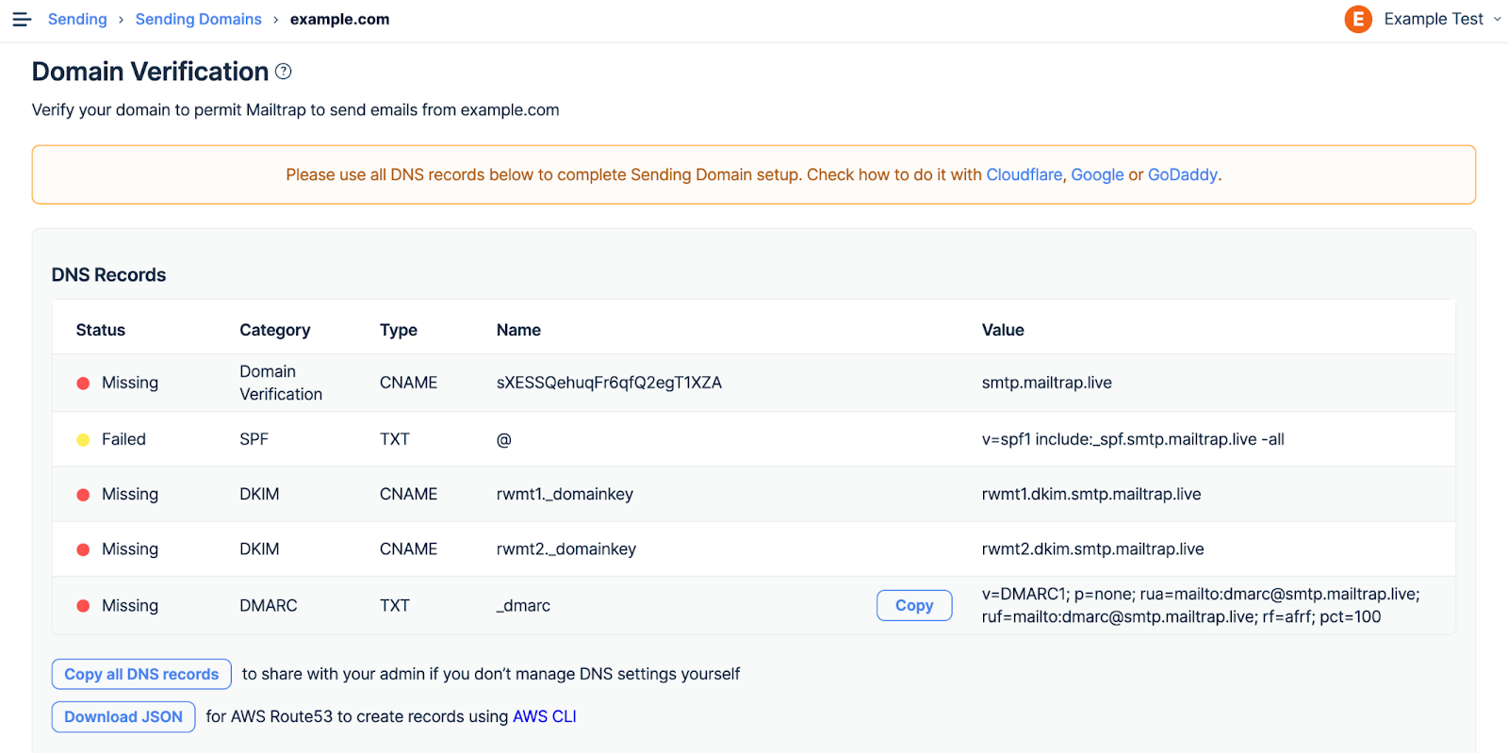1508x753 pixels.
Task: Click the sXESSQehuqFr6qfQ2egT1XZA record name
Action: 609,383
